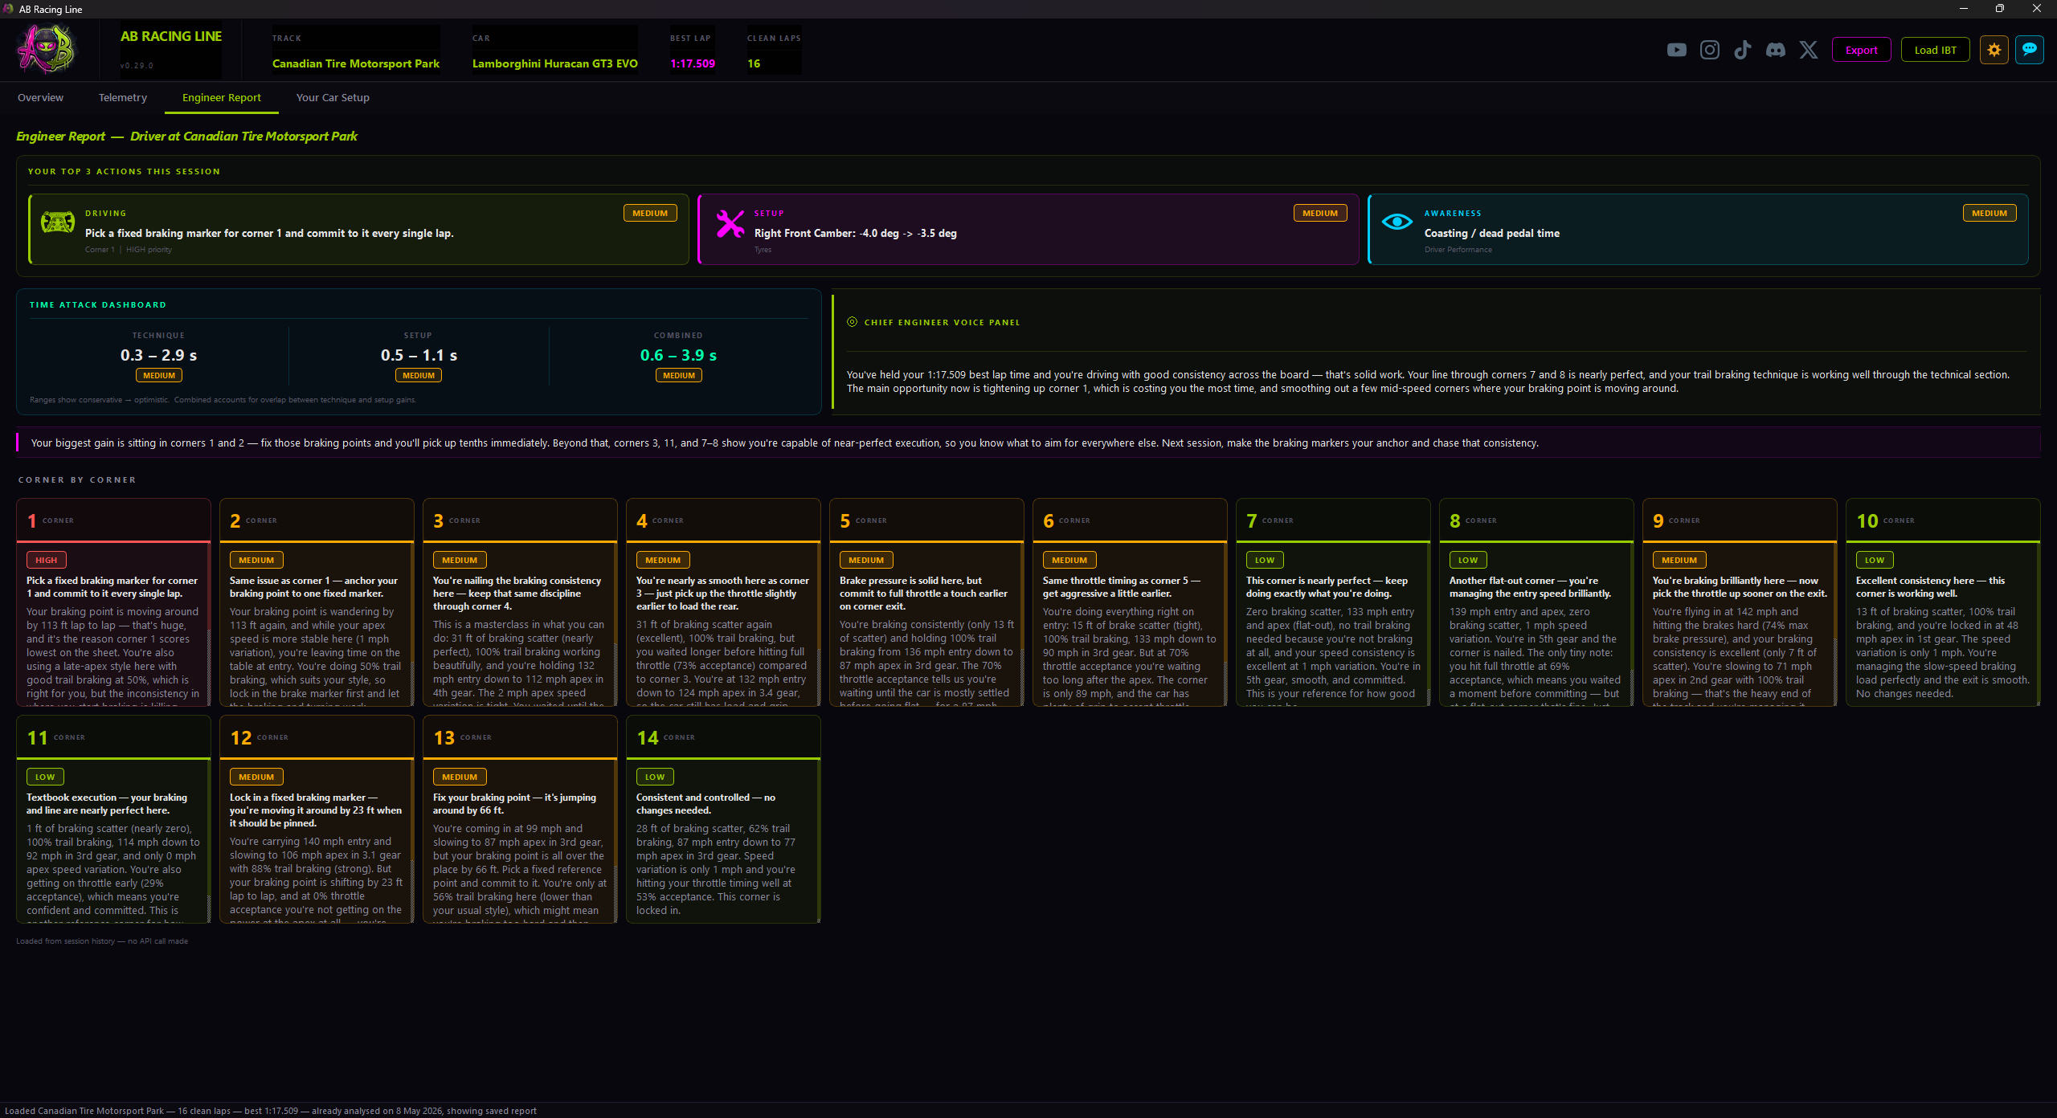Click 'Fix your braking point' Corner 13 title

click(514, 804)
